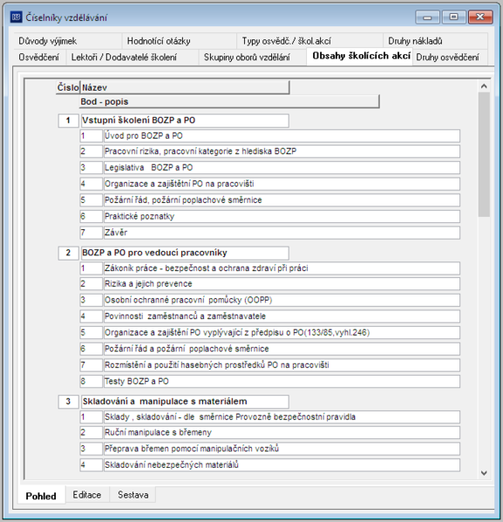Viewport: 503px width, 522px height.
Task: Select Zákoník práce - bezpečnost a ochrana row
Action: 282,268
